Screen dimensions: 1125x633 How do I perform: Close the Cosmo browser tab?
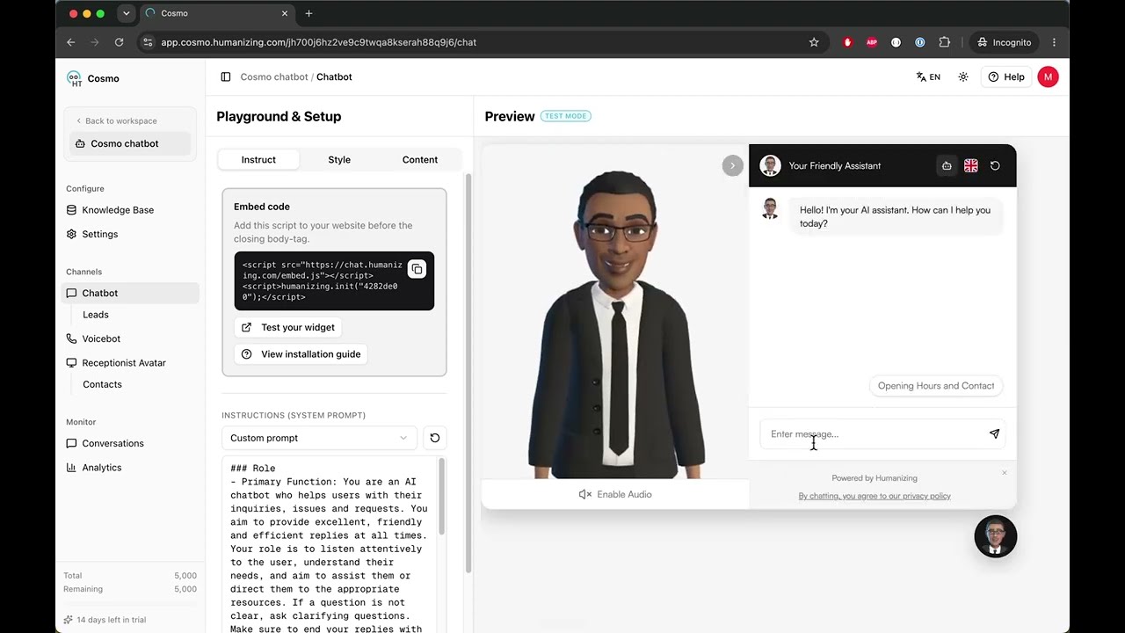click(285, 13)
